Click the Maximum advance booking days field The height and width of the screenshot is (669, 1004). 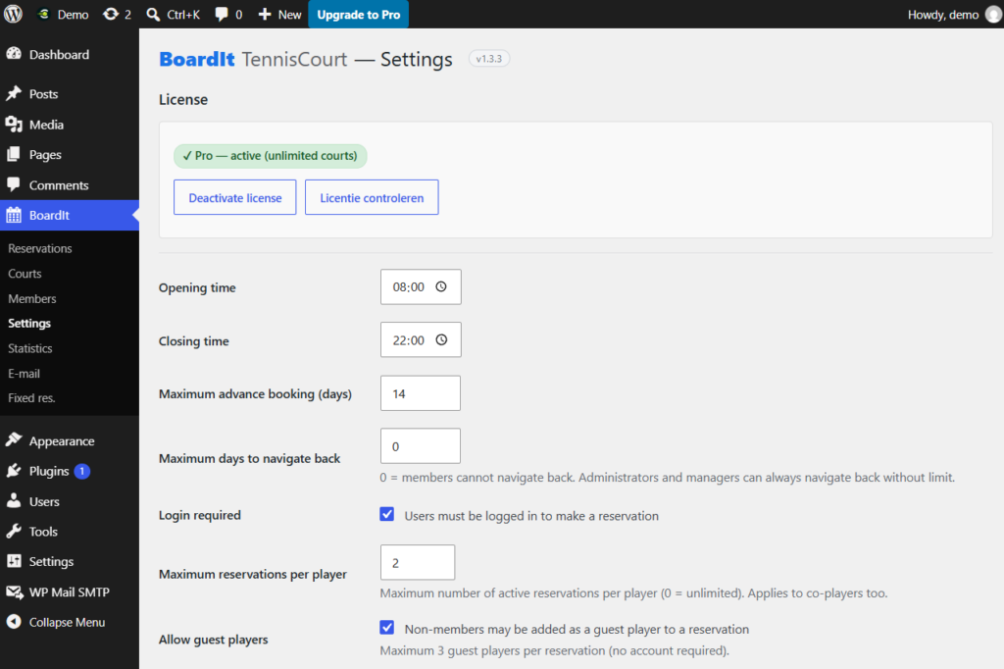coord(420,393)
